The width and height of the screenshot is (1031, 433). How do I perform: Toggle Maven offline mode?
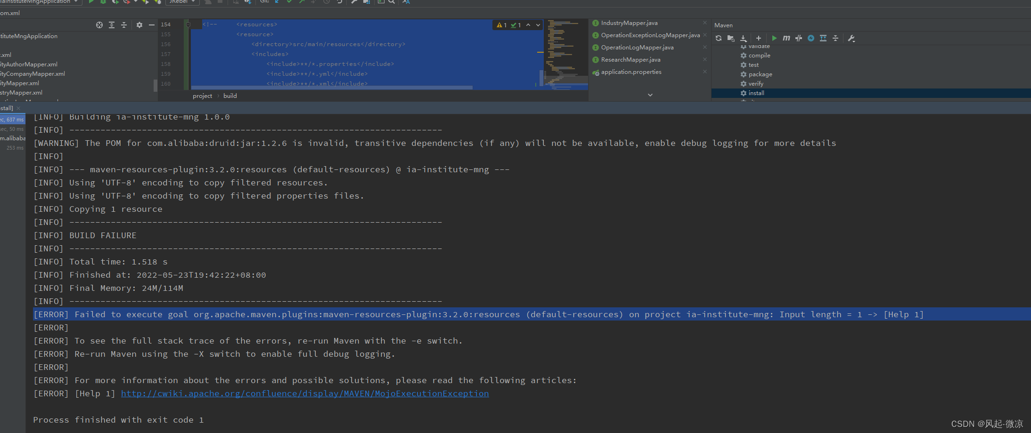click(799, 38)
